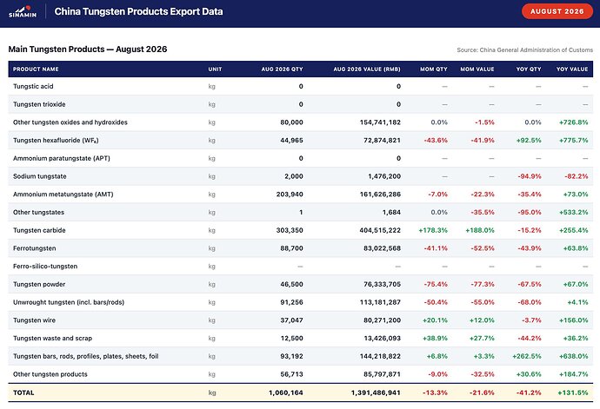Viewport: 600px width, 409px height.
Task: Select the 'Tungsten carbide' row name
Action: tap(39, 230)
